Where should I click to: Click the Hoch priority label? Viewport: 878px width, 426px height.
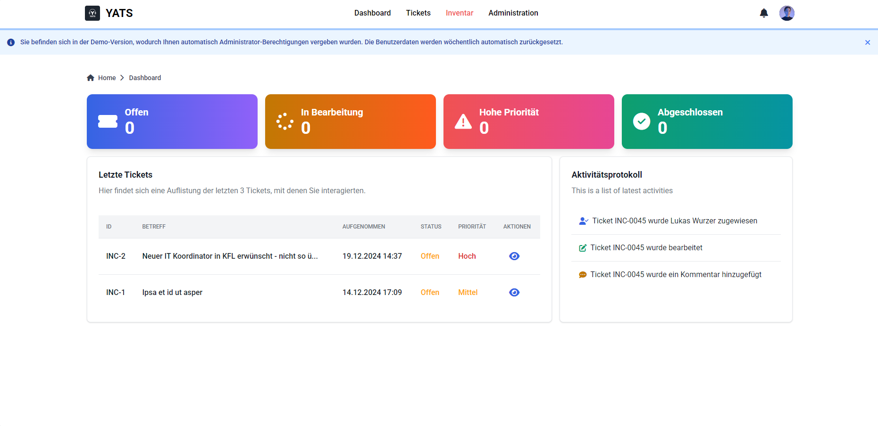click(467, 256)
